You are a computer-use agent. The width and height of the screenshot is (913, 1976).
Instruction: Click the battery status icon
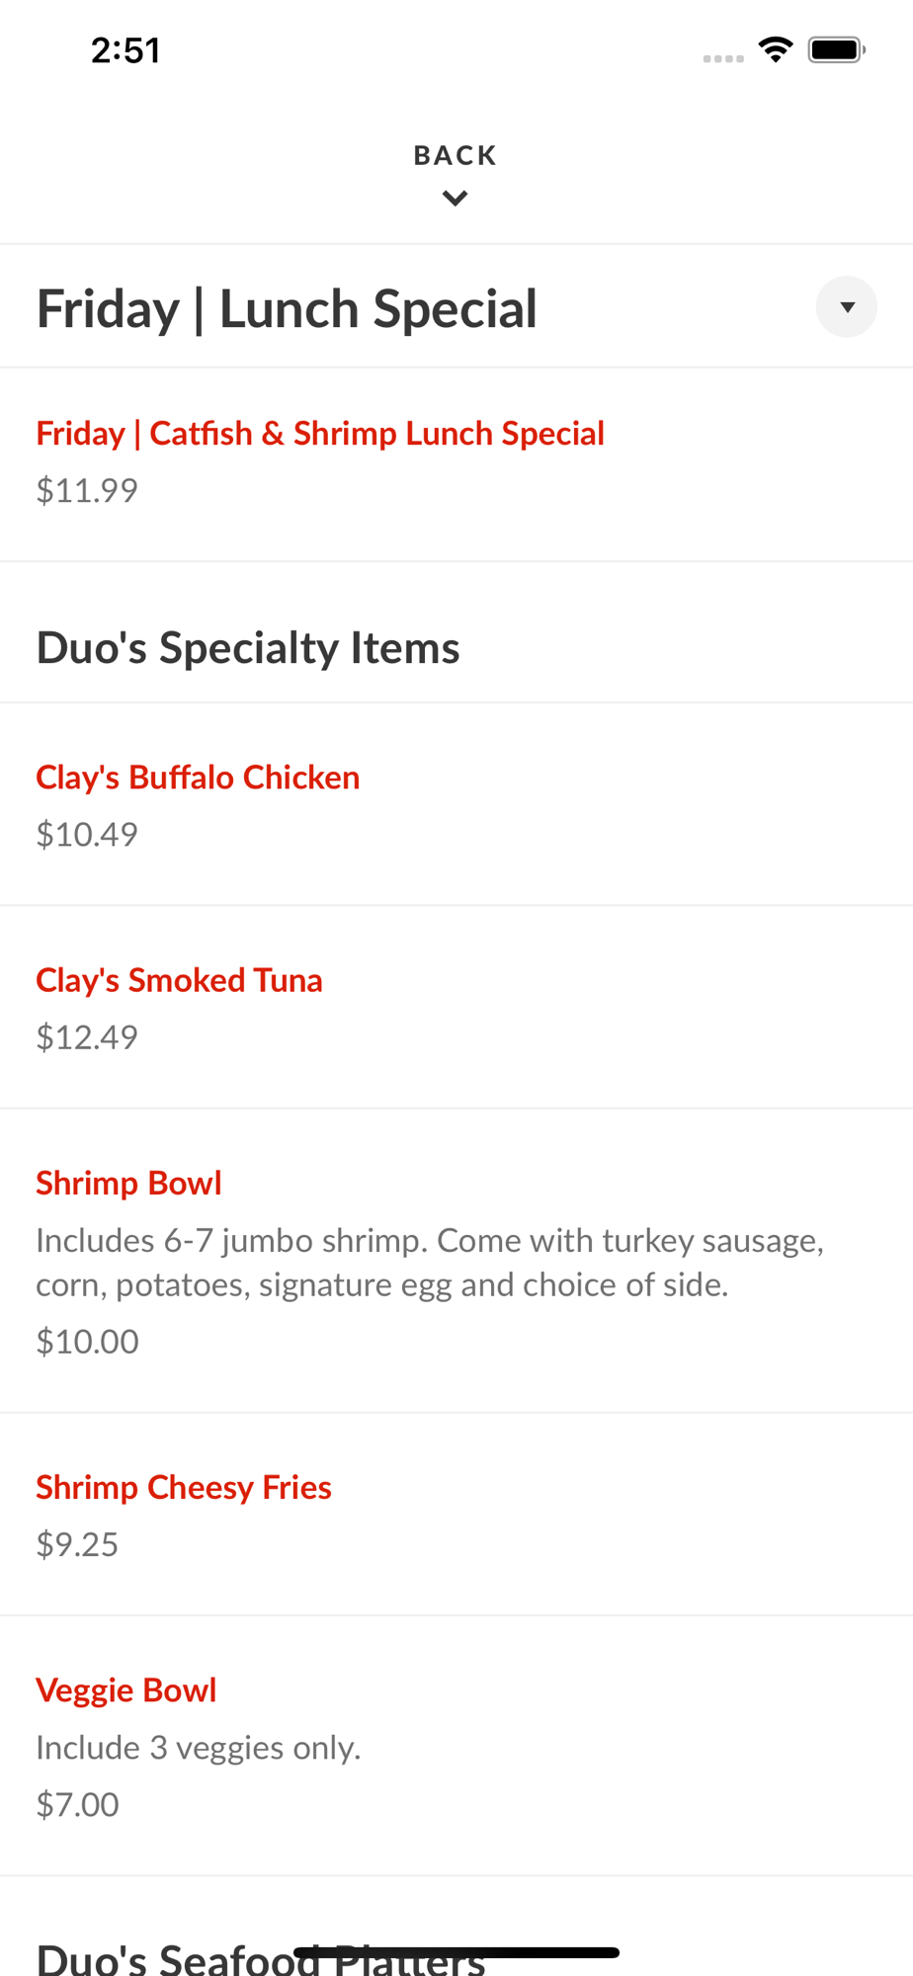coord(836,49)
